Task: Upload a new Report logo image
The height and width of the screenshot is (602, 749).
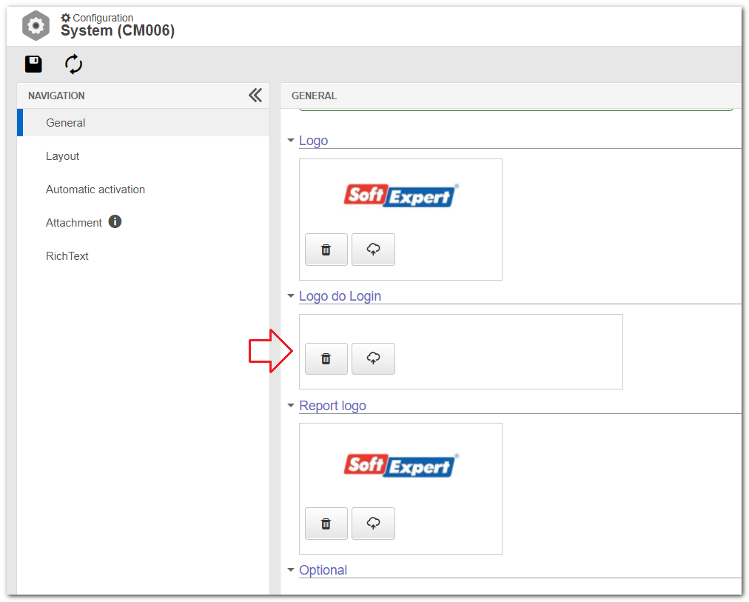Action: [x=373, y=524]
